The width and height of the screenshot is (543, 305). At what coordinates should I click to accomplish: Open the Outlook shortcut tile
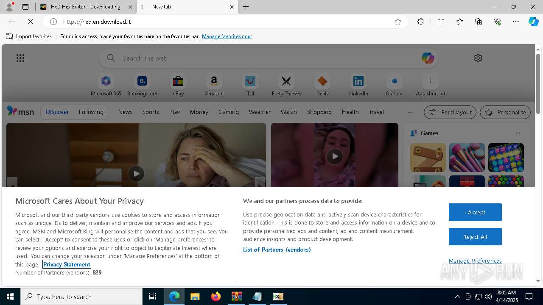point(395,85)
